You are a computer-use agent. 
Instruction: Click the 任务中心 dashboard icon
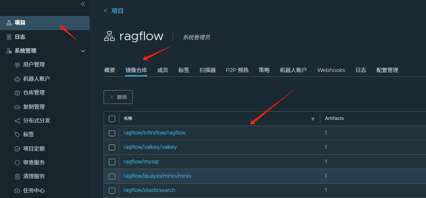pyautogui.click(x=17, y=191)
